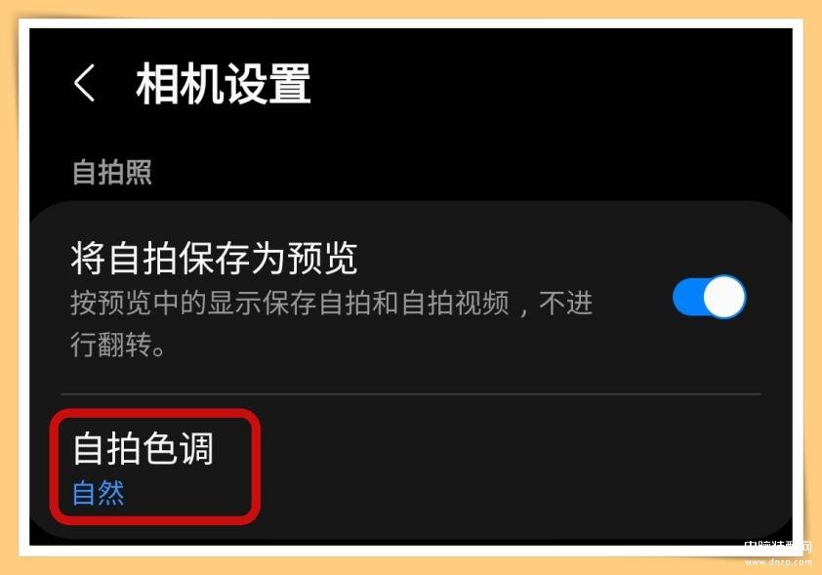Screen dimensions: 822x575
Task: Click the black header area right of title
Action: (551, 83)
